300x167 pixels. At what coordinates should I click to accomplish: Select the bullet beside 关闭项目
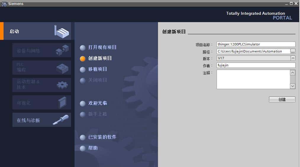(83, 81)
